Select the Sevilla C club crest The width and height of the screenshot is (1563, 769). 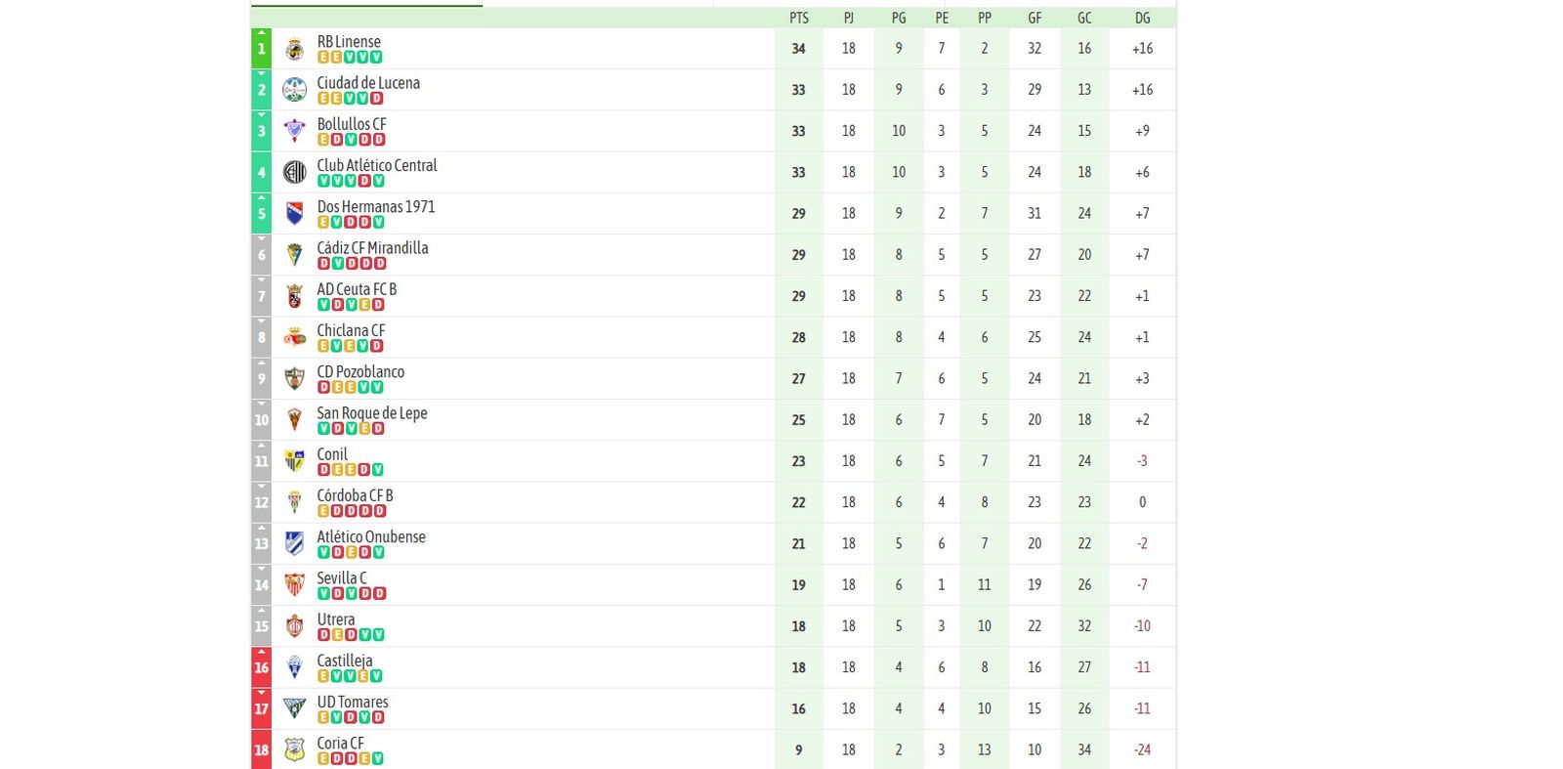[295, 584]
